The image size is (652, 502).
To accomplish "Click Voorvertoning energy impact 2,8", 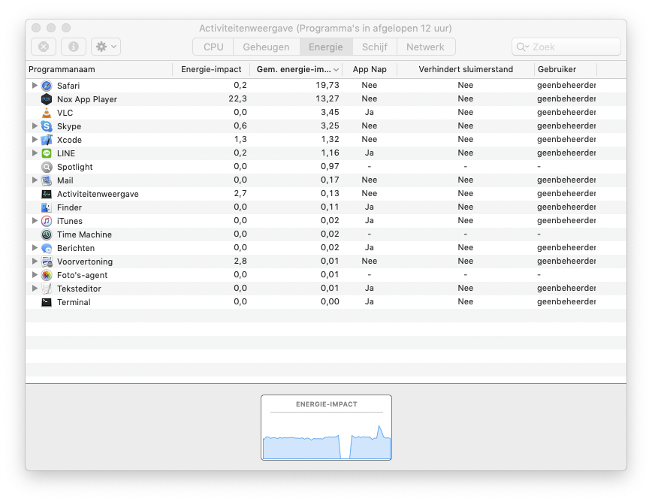I will click(x=240, y=262).
